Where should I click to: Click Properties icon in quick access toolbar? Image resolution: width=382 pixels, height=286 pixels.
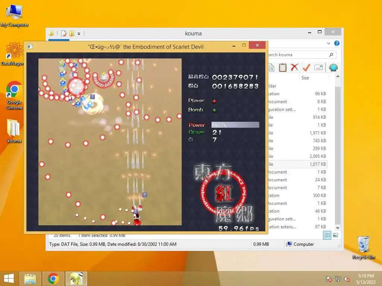(x=64, y=33)
